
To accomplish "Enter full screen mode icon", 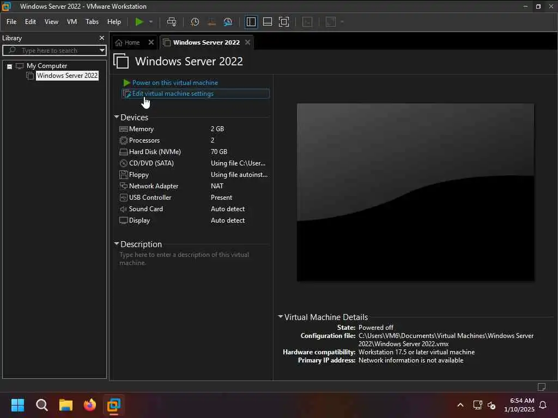I will click(284, 22).
